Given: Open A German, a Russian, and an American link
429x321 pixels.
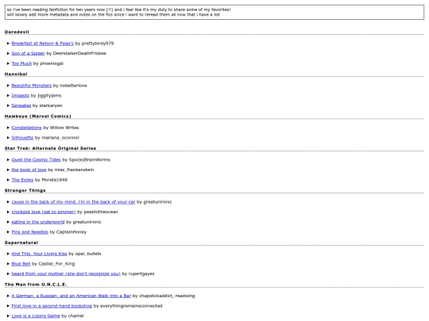Looking at the screenshot, I should [71, 296].
